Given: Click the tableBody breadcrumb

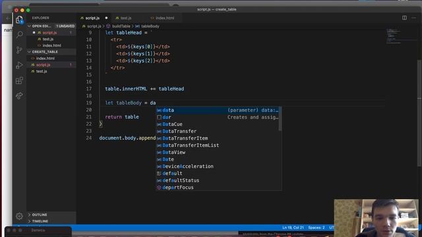Looking at the screenshot, I should 150,26.
